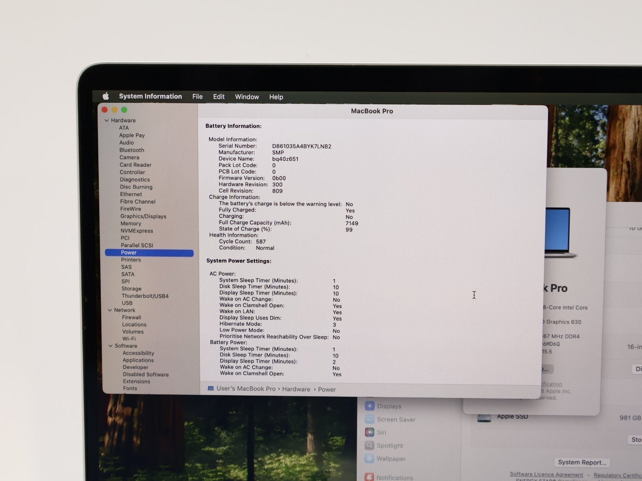
Task: Select Extensions under Software
Action: point(136,382)
